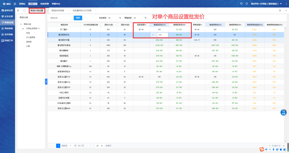This screenshot has width=289, height=153.
Task: Click the home icon in tab bar
Action: 25,11
